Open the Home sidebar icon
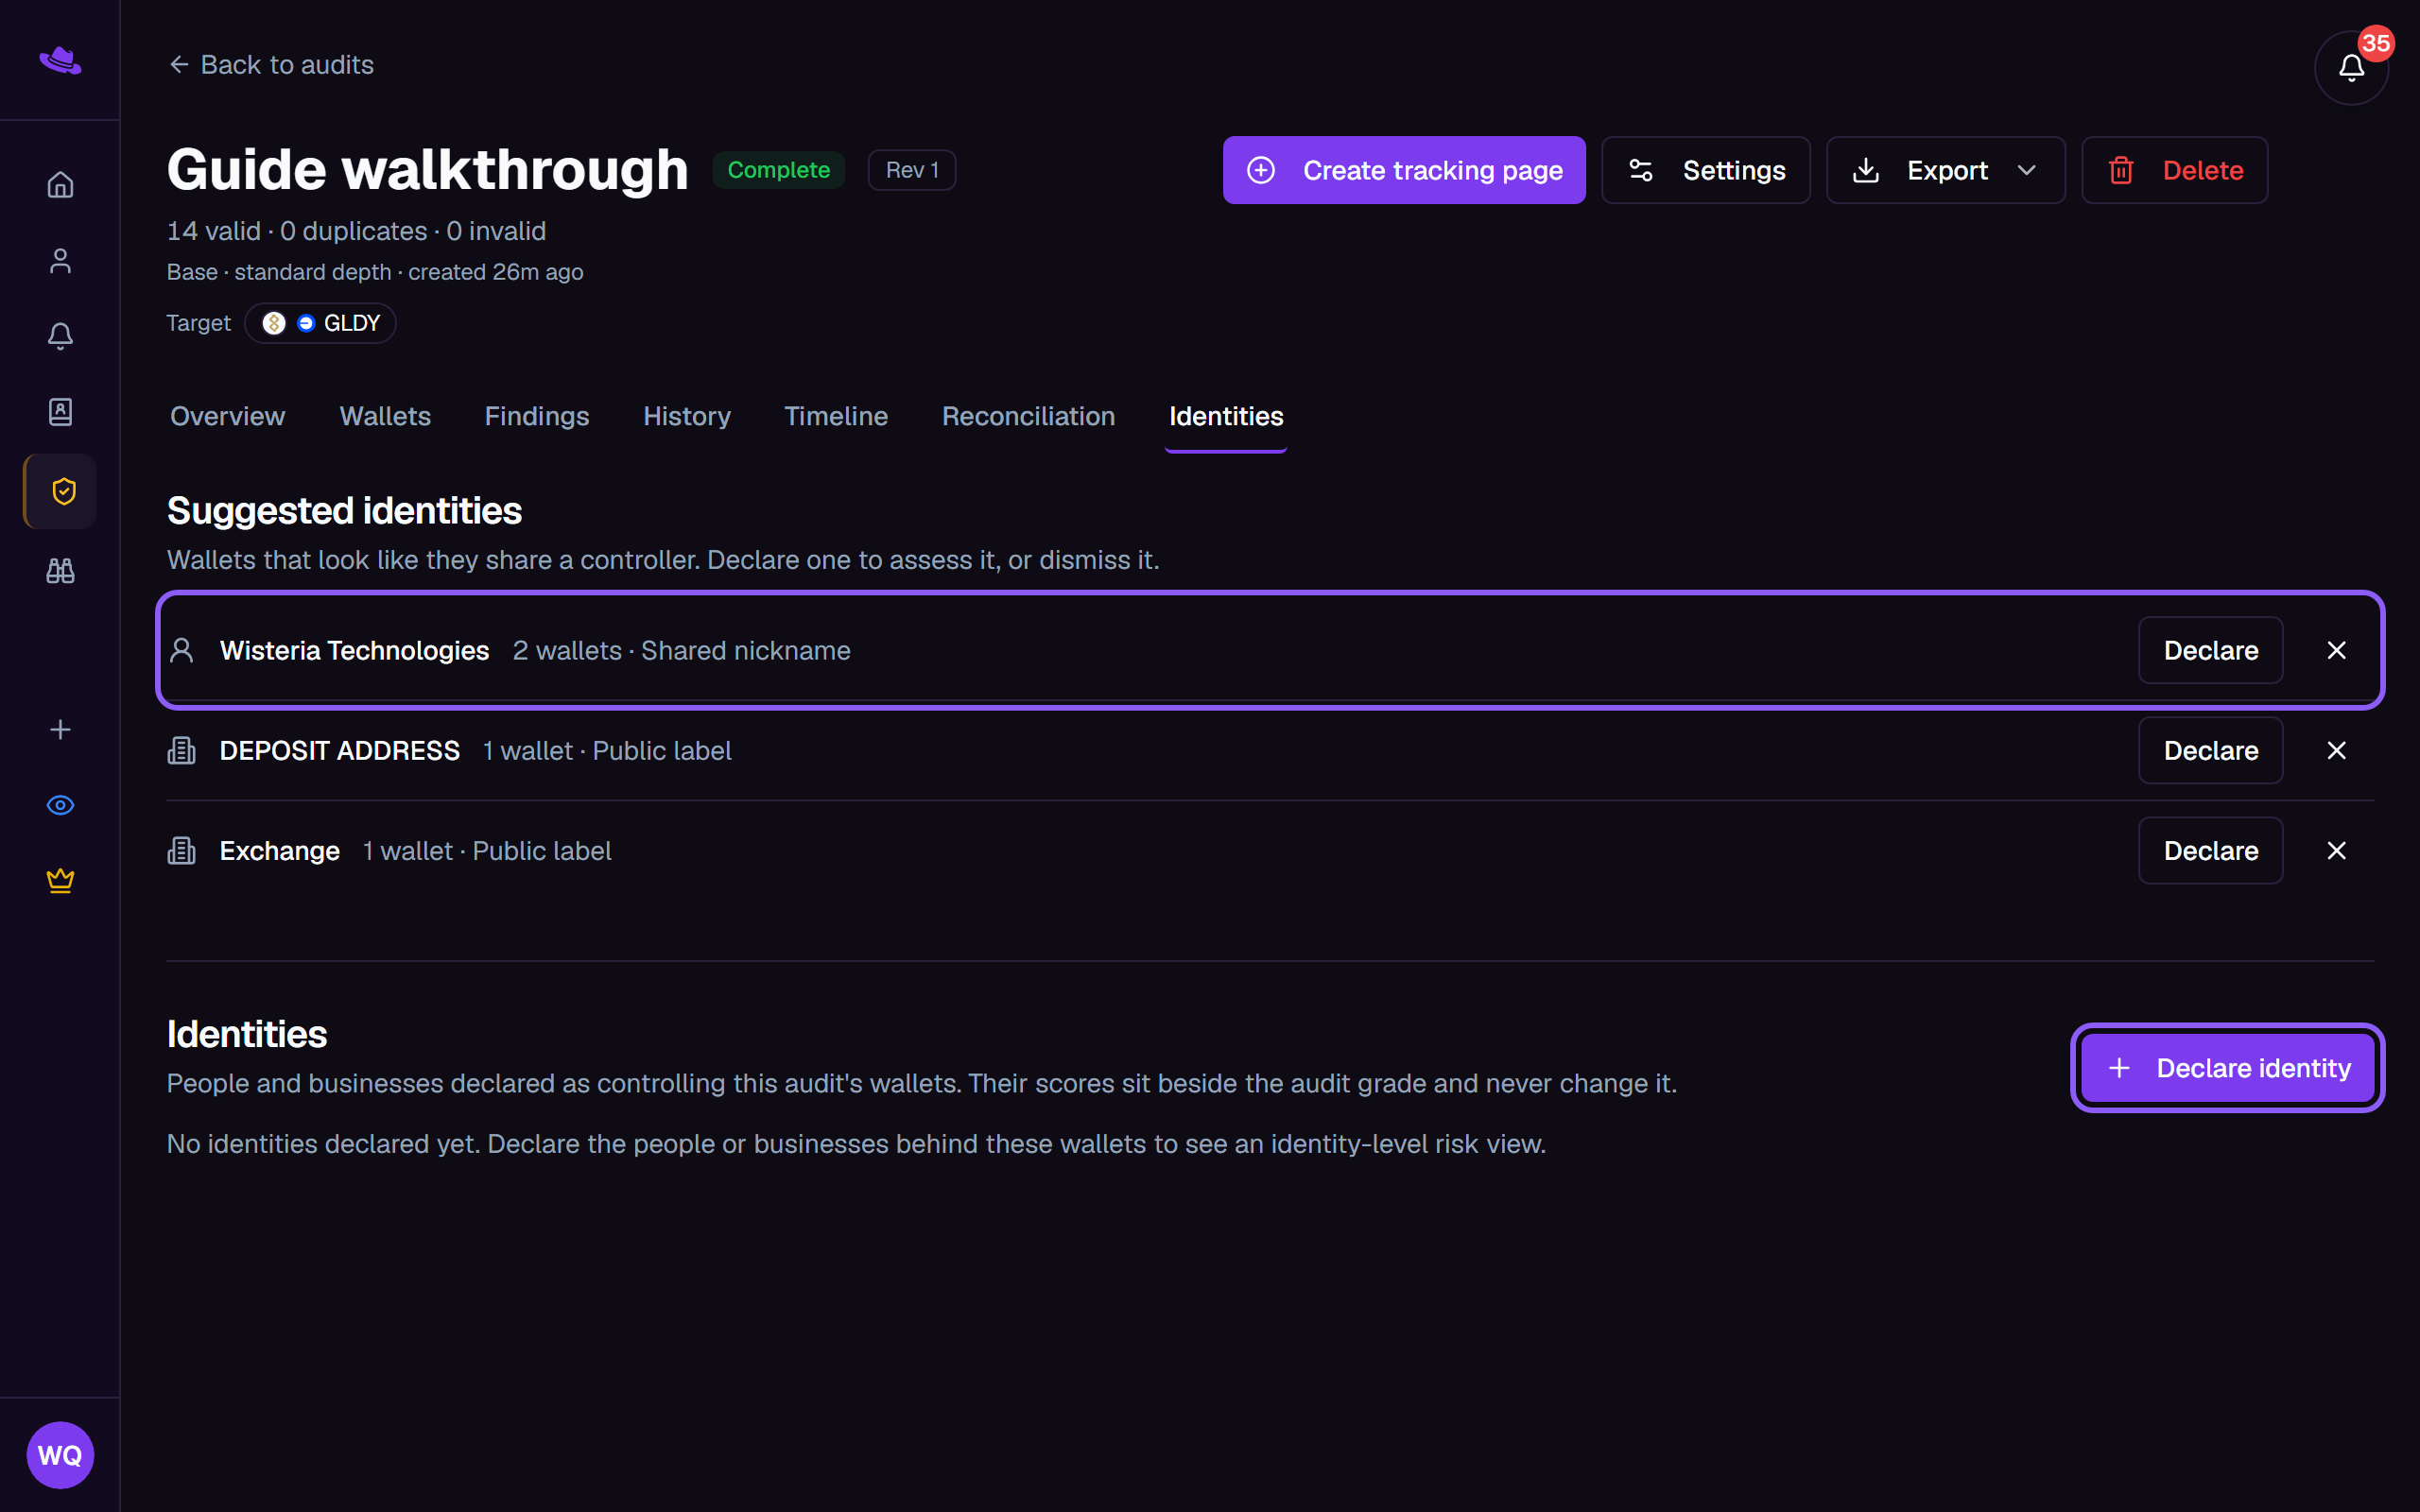The image size is (2420, 1512). (60, 185)
